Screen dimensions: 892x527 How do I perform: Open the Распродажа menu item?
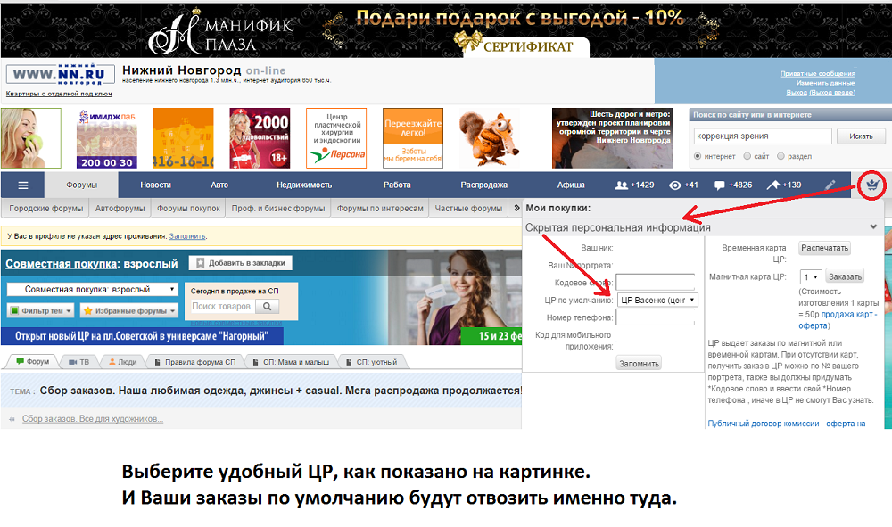tap(483, 185)
